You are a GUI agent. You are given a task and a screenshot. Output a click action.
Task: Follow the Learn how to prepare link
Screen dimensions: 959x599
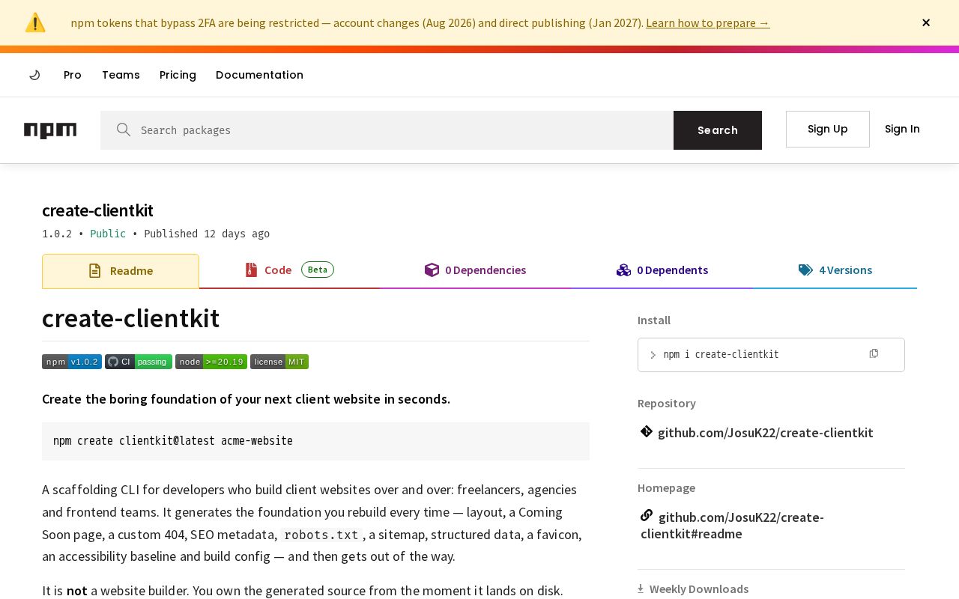pos(708,22)
